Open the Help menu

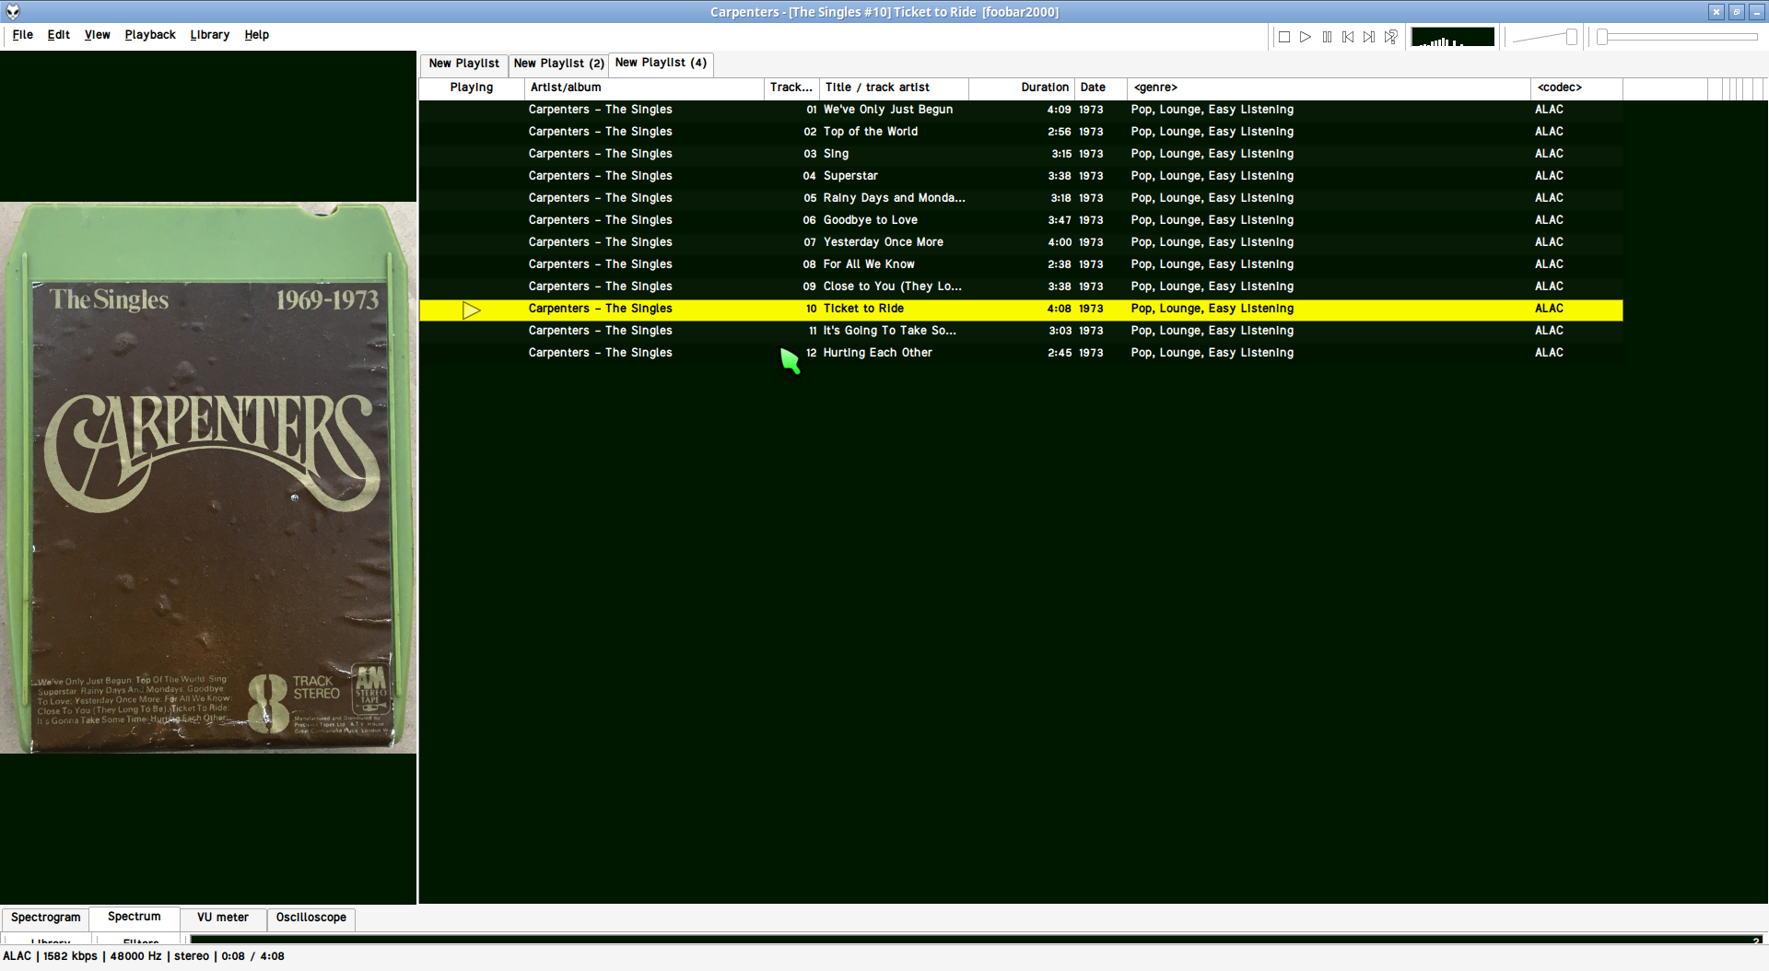257,35
